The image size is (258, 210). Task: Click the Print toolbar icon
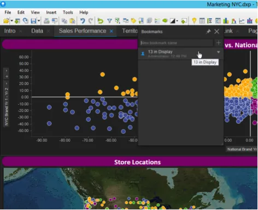46,21
